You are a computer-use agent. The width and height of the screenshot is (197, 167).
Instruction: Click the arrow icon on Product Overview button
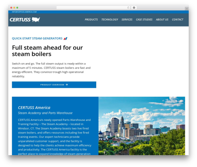67,85
